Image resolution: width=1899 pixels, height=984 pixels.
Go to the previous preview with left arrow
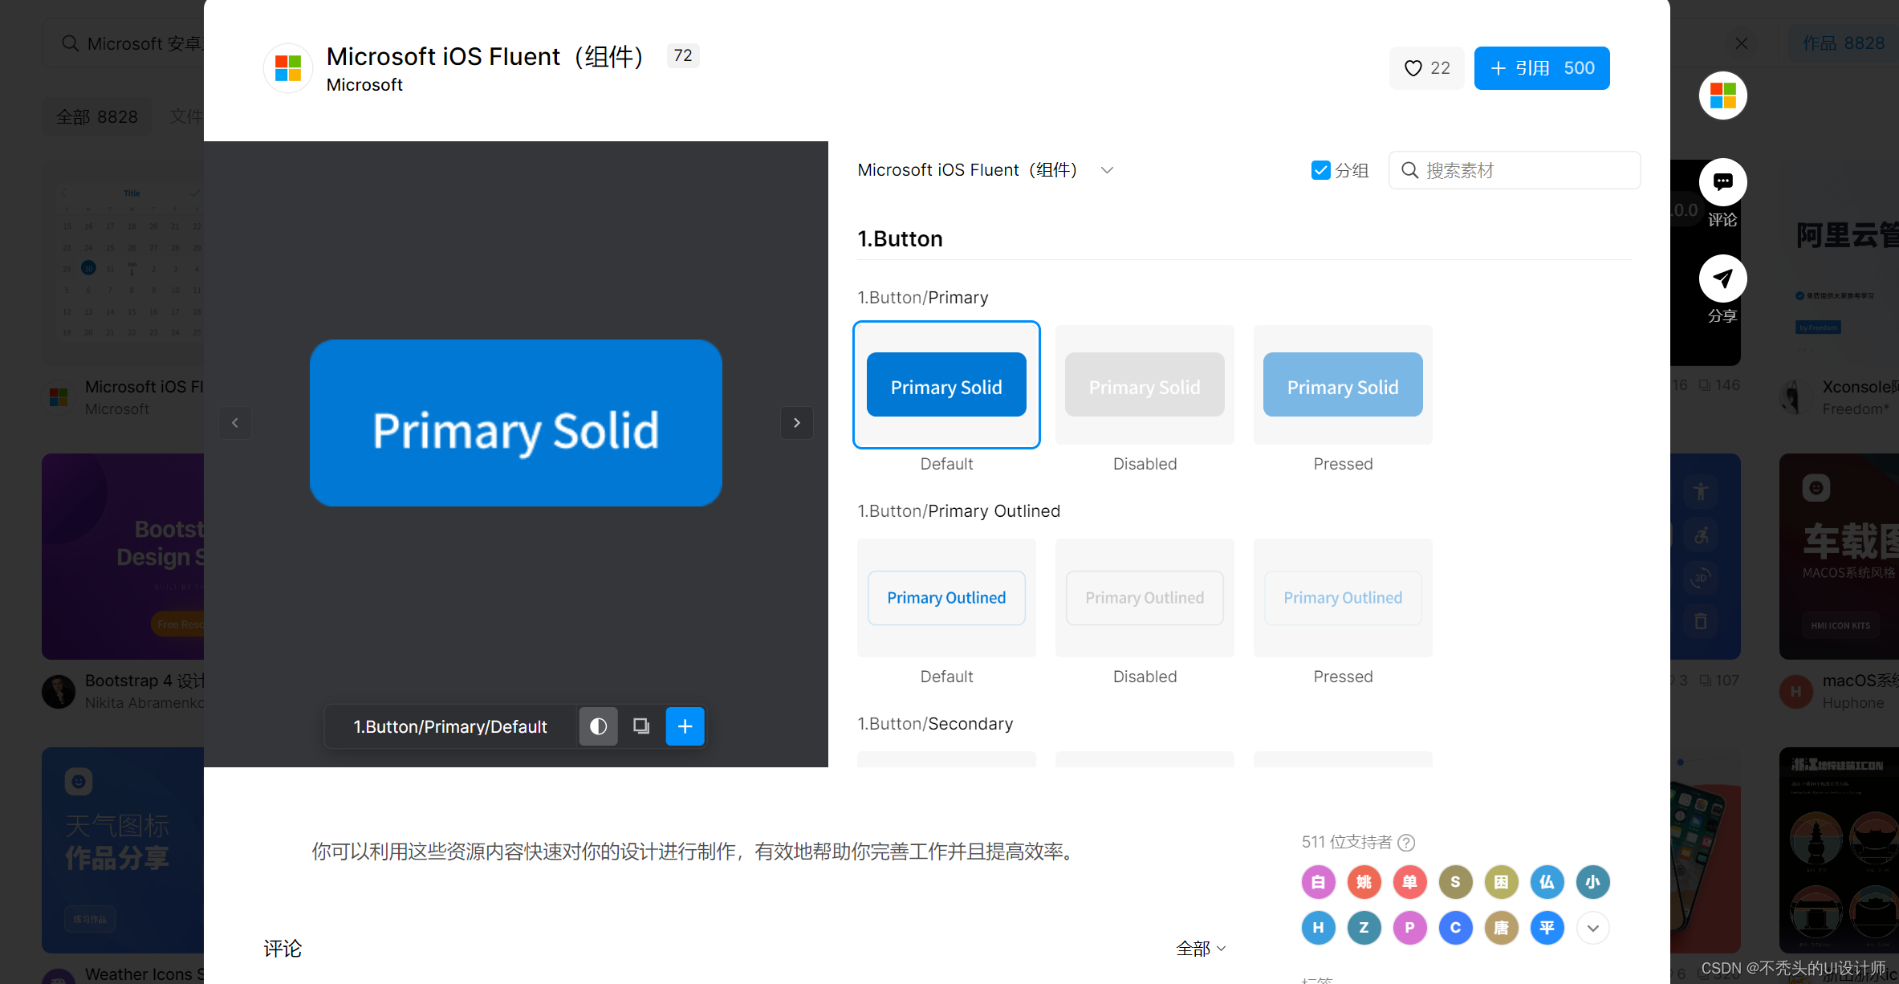tap(235, 423)
